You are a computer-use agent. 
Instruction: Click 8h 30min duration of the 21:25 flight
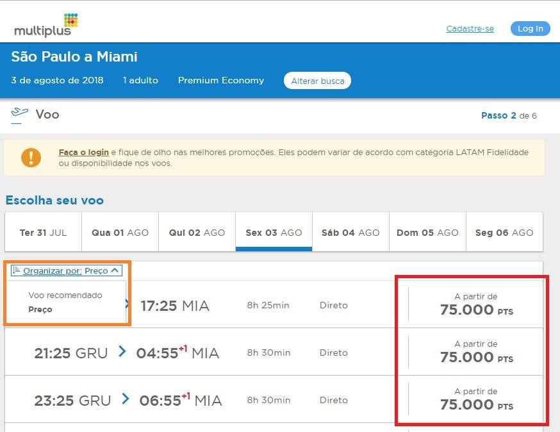(268, 353)
